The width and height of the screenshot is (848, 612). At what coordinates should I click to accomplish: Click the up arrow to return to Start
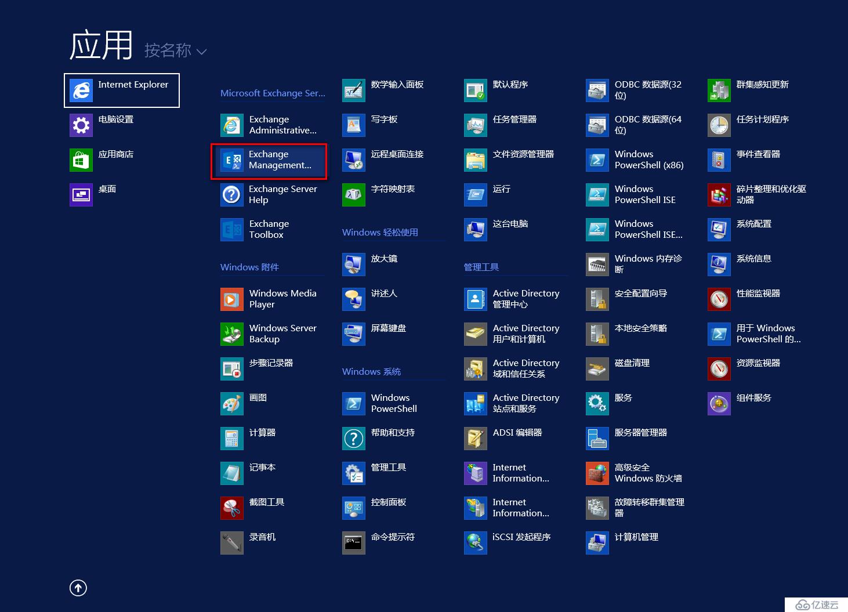point(78,588)
